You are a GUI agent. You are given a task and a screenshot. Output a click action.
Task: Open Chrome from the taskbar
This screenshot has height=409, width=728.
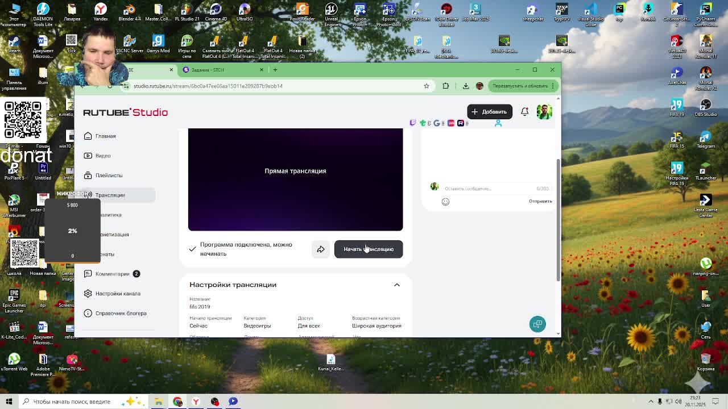pos(177,402)
